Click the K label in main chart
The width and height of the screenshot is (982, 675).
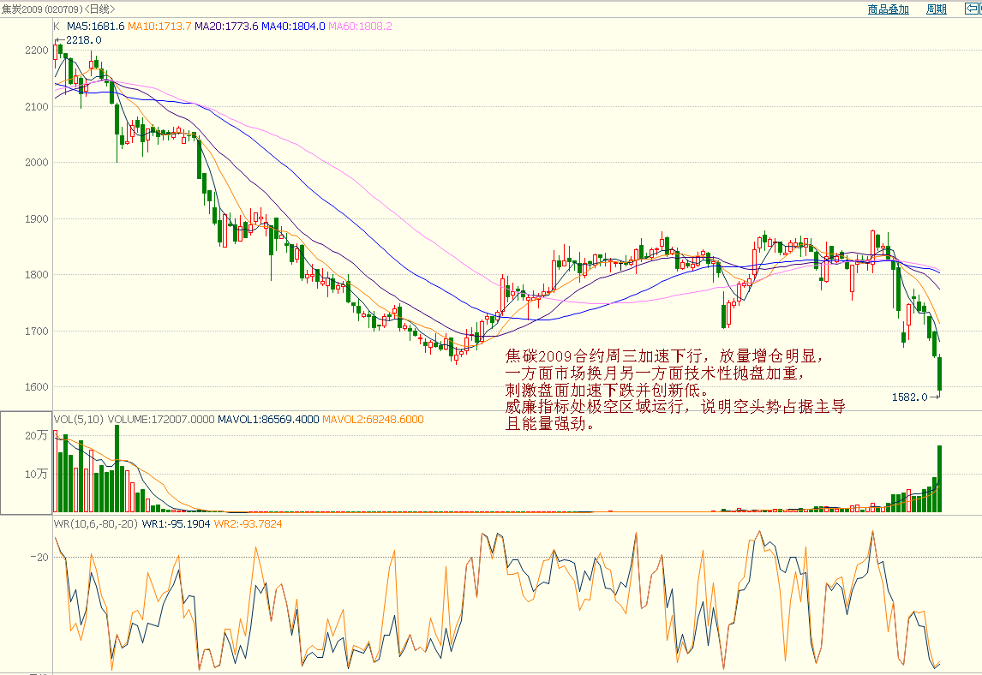[x=57, y=27]
